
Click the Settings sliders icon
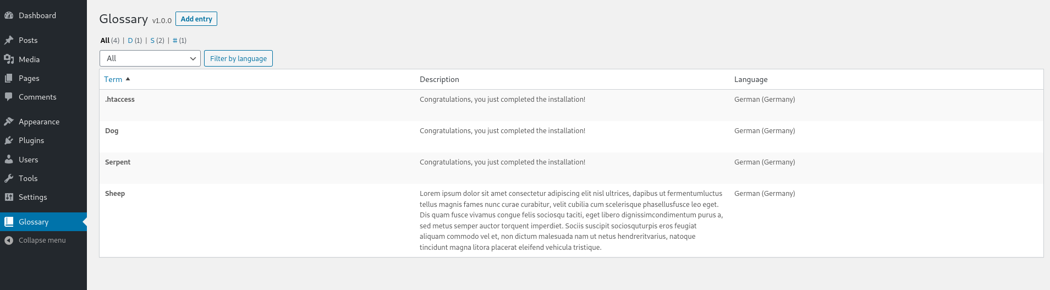pyautogui.click(x=9, y=197)
